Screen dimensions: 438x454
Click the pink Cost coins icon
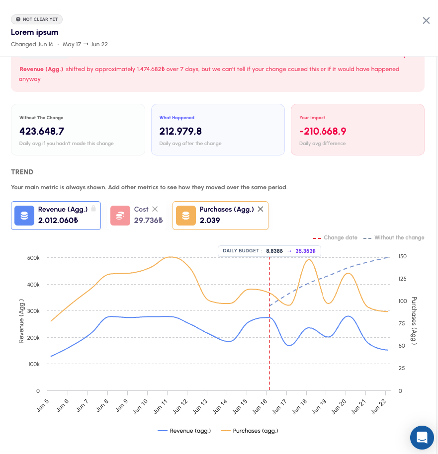pyautogui.click(x=120, y=216)
